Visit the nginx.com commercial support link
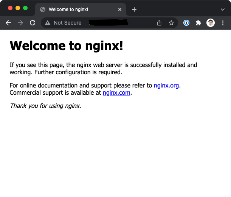 pyautogui.click(x=116, y=92)
